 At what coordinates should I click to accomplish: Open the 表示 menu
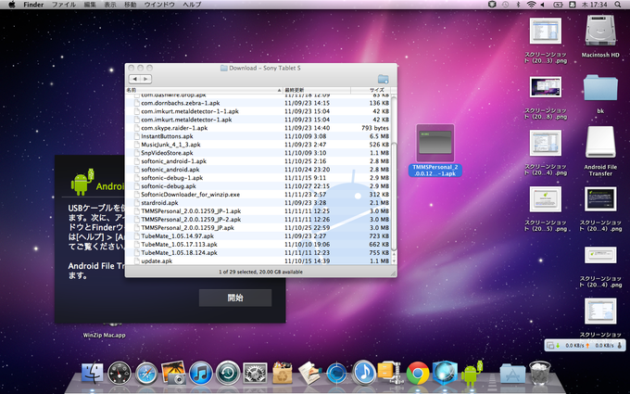coord(110,5)
